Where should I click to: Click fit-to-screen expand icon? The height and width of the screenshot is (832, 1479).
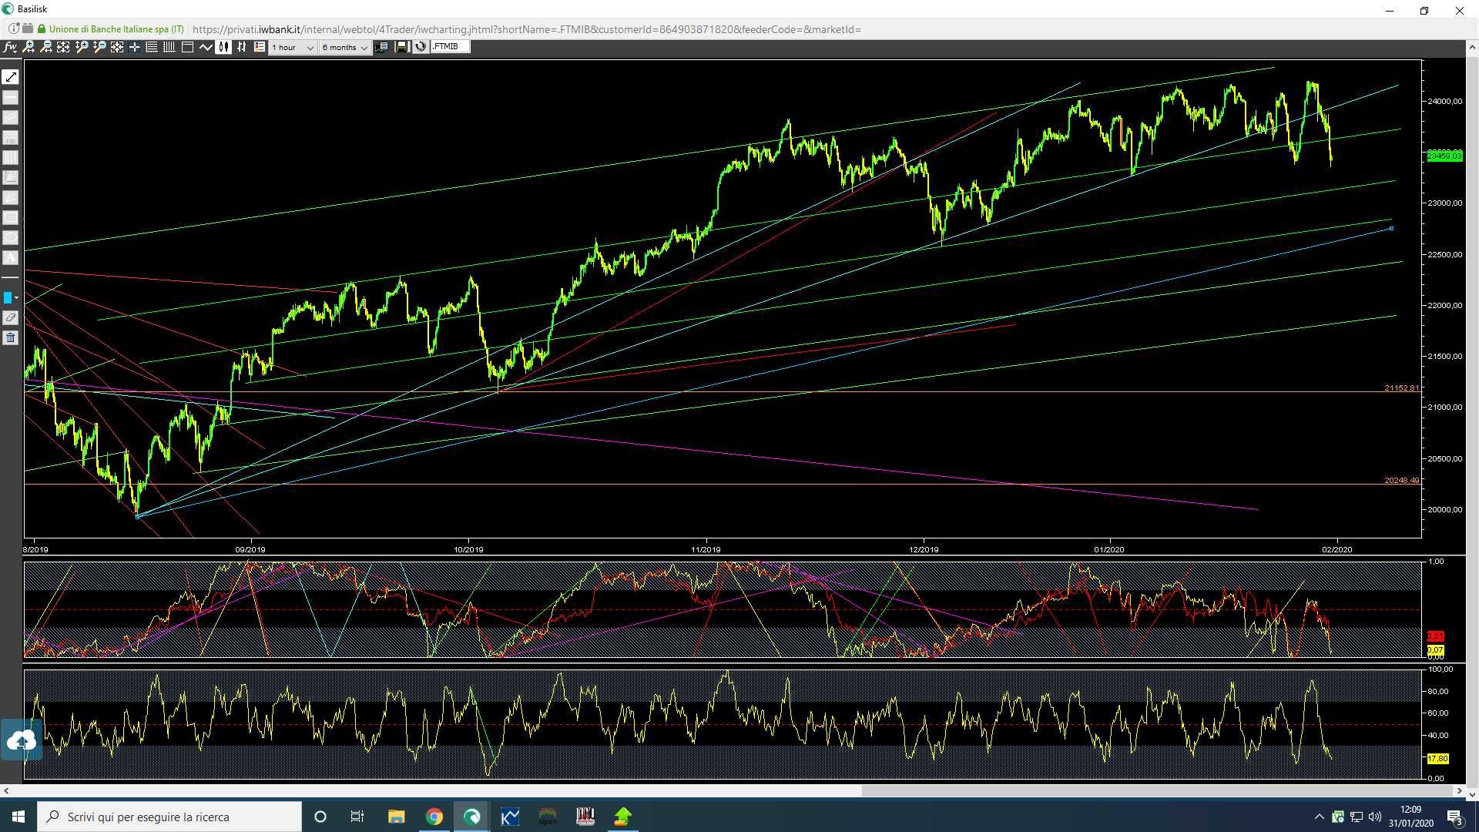coord(63,47)
